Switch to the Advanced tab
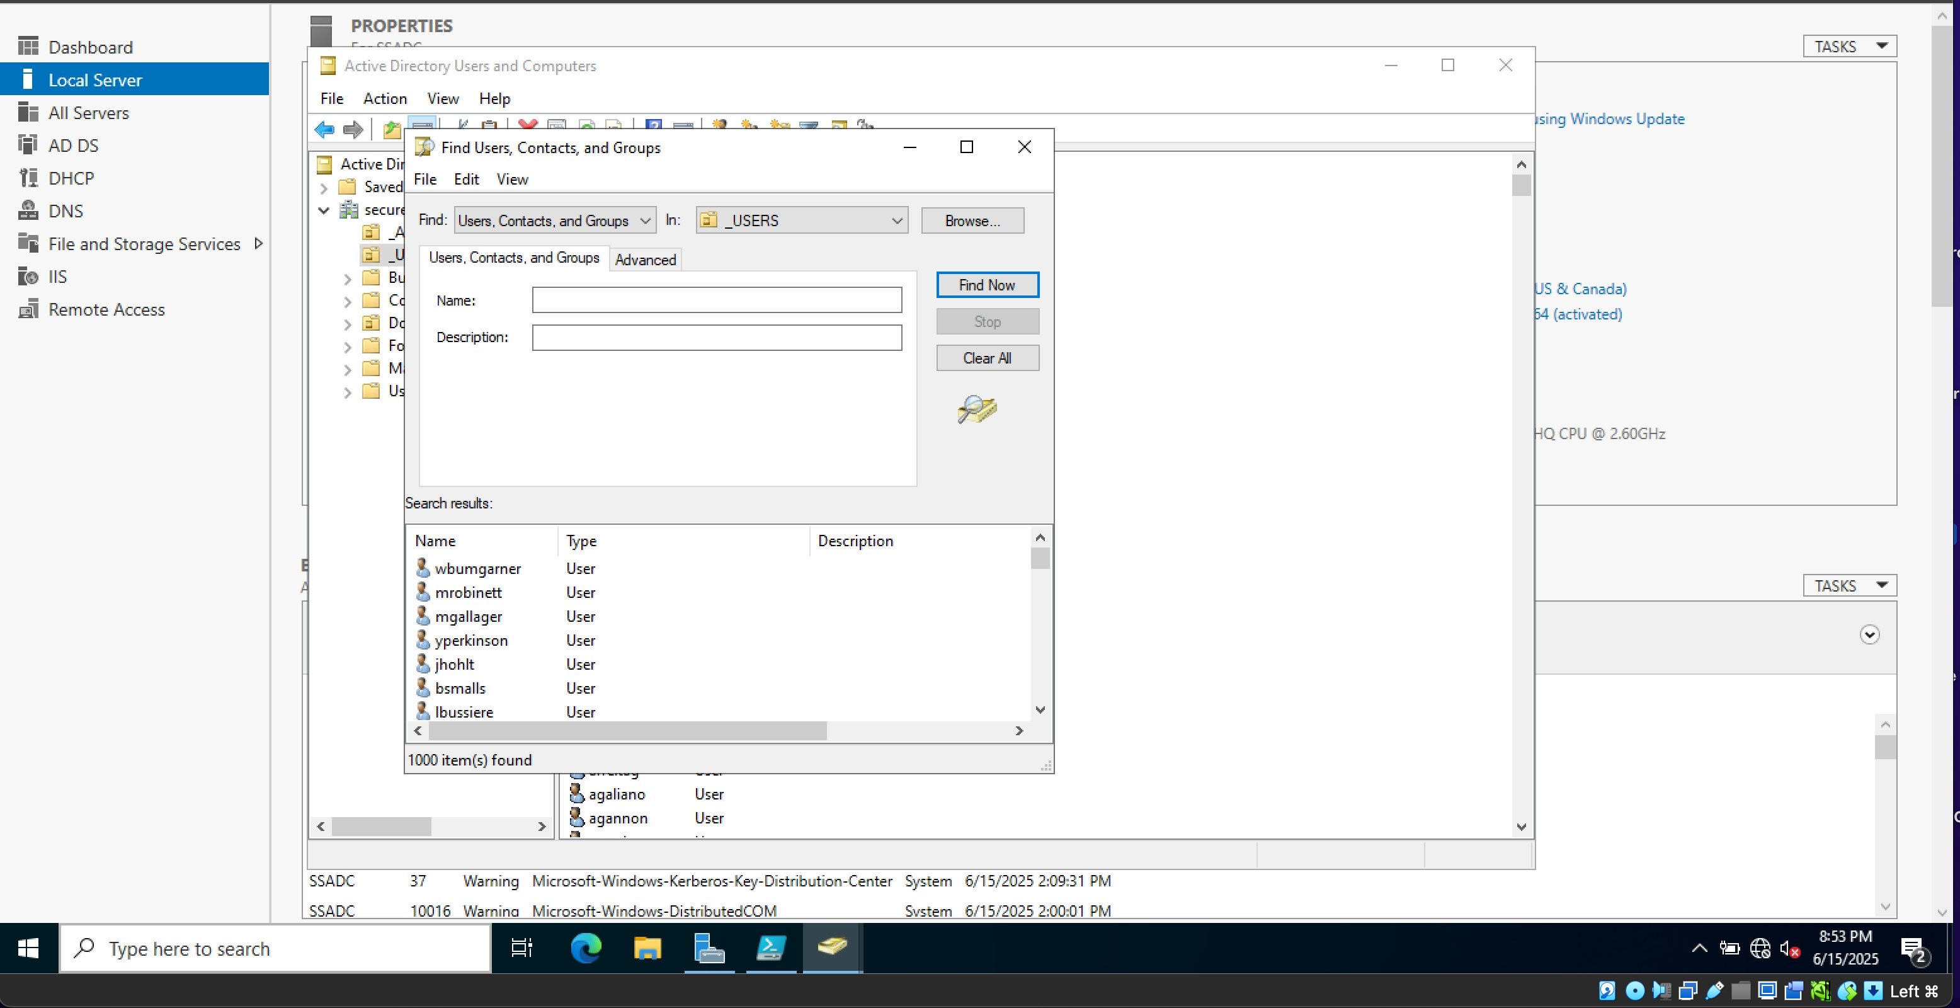The height and width of the screenshot is (1008, 1960). coord(645,260)
